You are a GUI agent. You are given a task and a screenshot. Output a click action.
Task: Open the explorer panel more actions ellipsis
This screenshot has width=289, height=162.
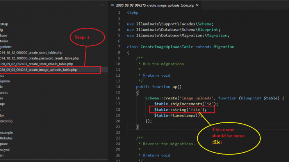[x=101, y=5]
